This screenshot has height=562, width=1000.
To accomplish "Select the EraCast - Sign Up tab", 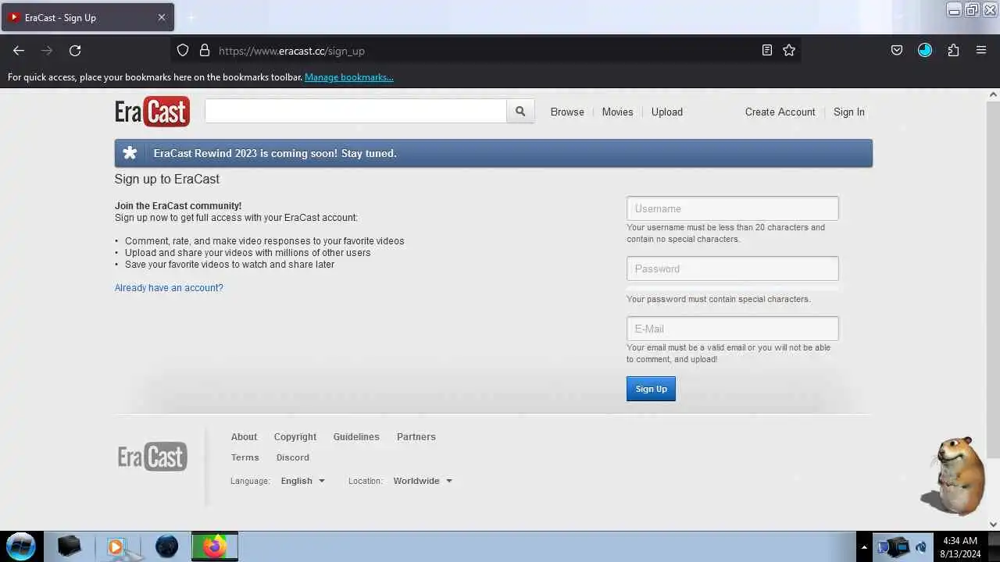I will (87, 17).
